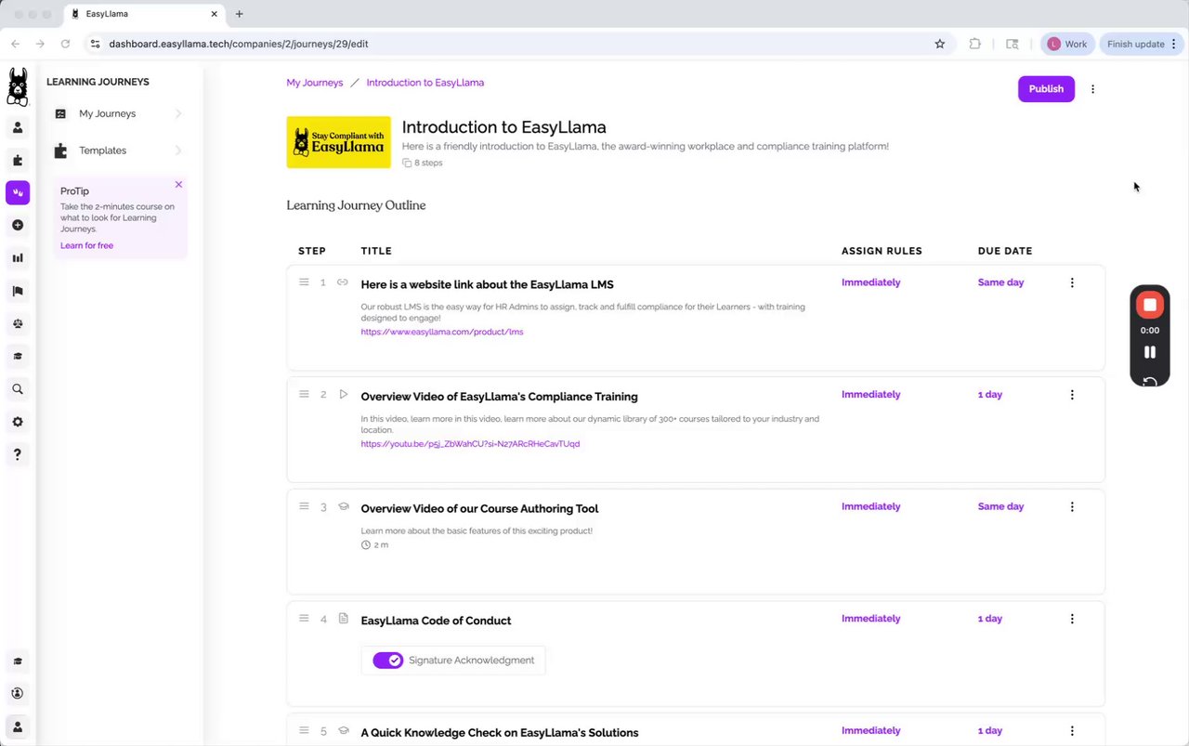Open settings gear in left sidebar

pos(18,422)
